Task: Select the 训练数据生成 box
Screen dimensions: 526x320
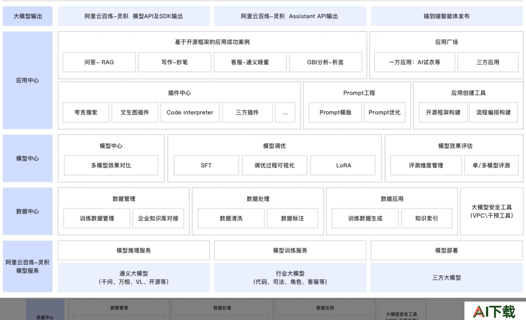Action: pyautogui.click(x=365, y=218)
